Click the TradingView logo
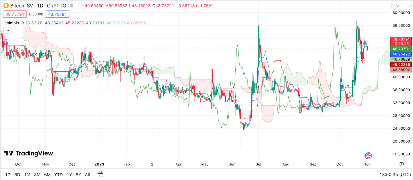 point(29,153)
